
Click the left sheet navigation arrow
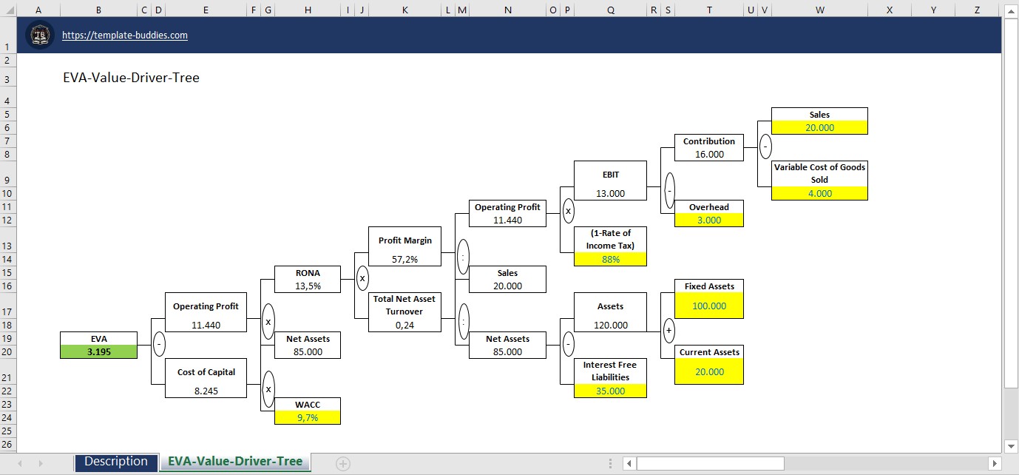click(x=18, y=462)
